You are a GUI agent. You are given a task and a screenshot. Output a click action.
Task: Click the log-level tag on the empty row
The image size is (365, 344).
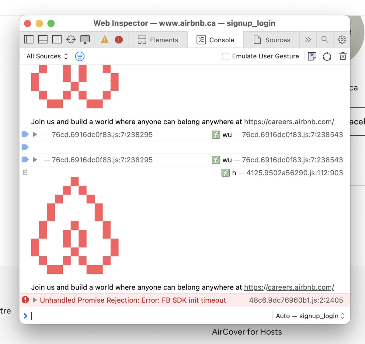click(25, 147)
